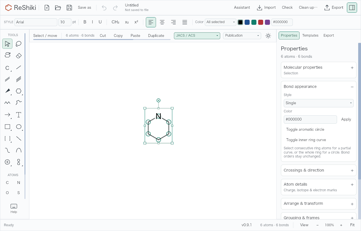The height and width of the screenshot is (231, 361).
Task: Click the Fit zoom button
Action: (352, 225)
